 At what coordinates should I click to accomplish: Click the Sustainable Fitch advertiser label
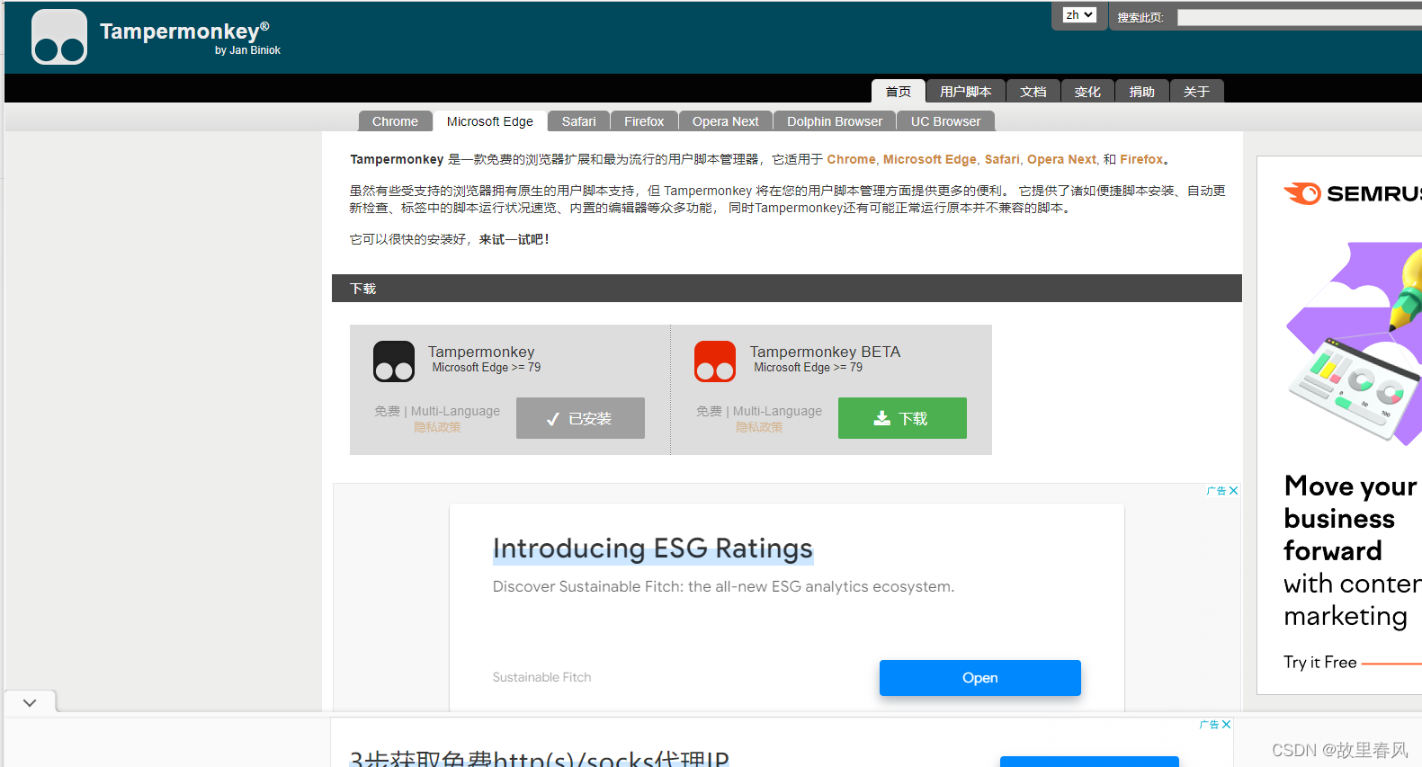541,677
